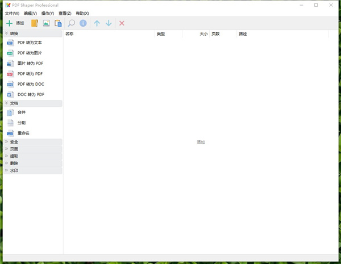Open the 文件(W) menu

pyautogui.click(x=12, y=14)
